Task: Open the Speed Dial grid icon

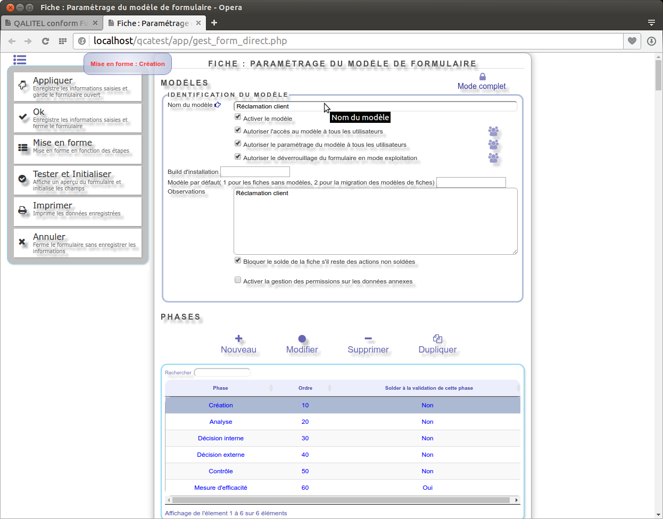Action: click(63, 41)
